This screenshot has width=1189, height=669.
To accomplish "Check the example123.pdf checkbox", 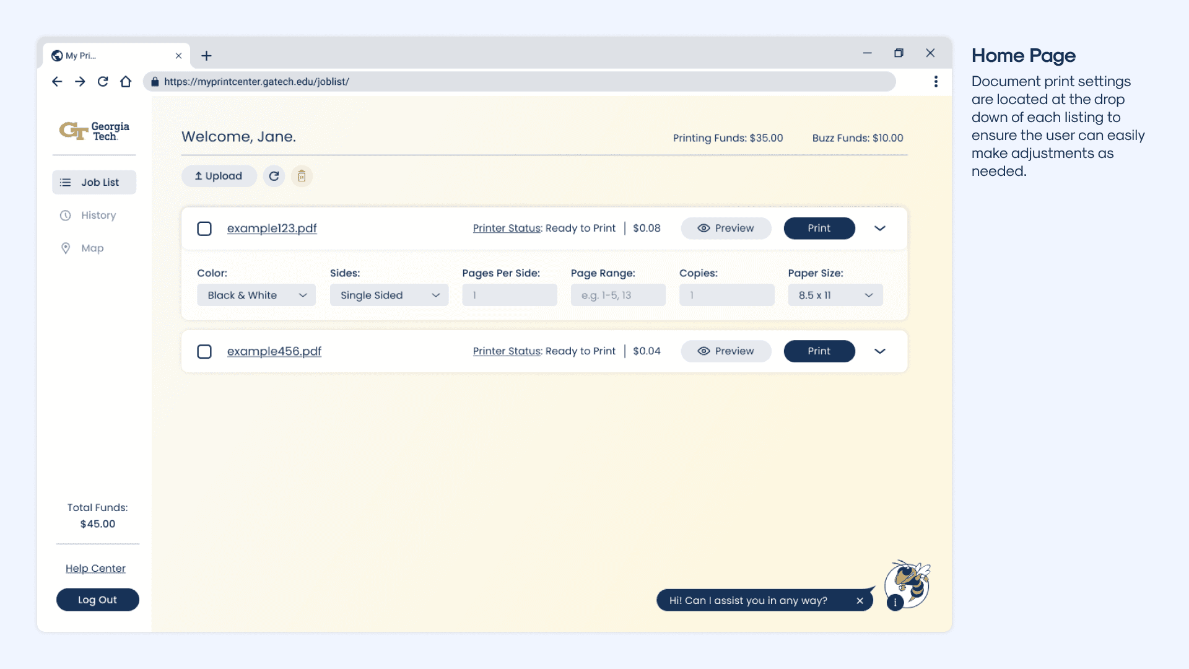I will [x=204, y=229].
